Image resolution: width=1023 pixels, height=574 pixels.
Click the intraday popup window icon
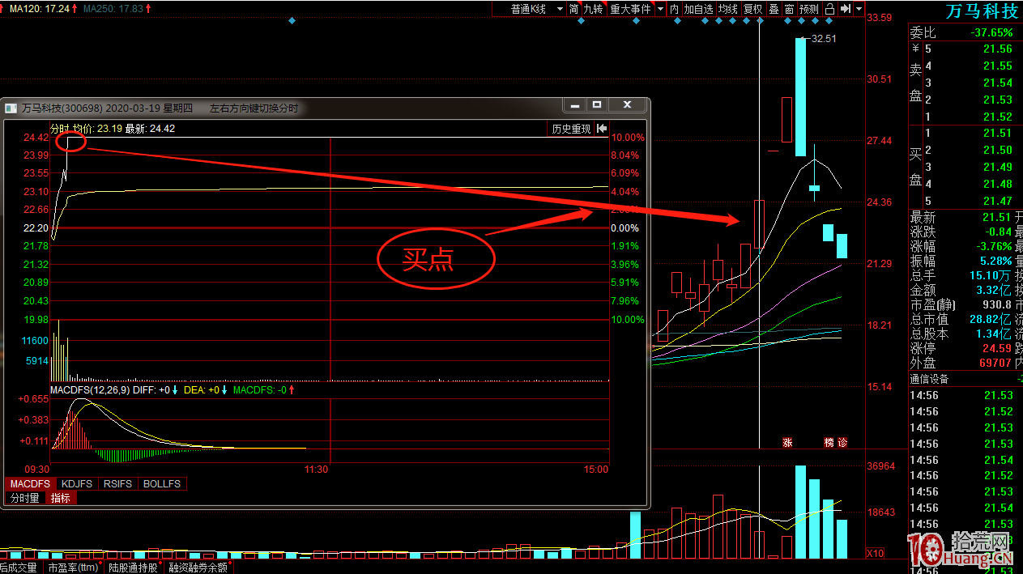[x=11, y=107]
